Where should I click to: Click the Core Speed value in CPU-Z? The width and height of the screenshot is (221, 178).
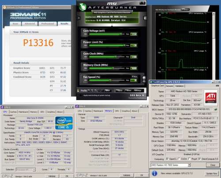point(24,153)
